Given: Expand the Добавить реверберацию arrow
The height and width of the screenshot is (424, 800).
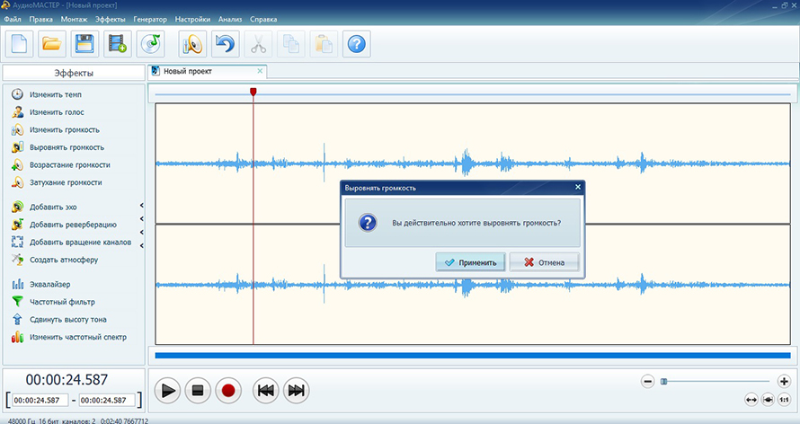Looking at the screenshot, I should [x=141, y=225].
